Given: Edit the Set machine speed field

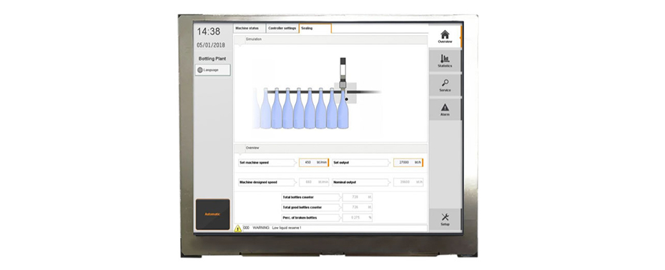Looking at the screenshot, I should pyautogui.click(x=314, y=162).
